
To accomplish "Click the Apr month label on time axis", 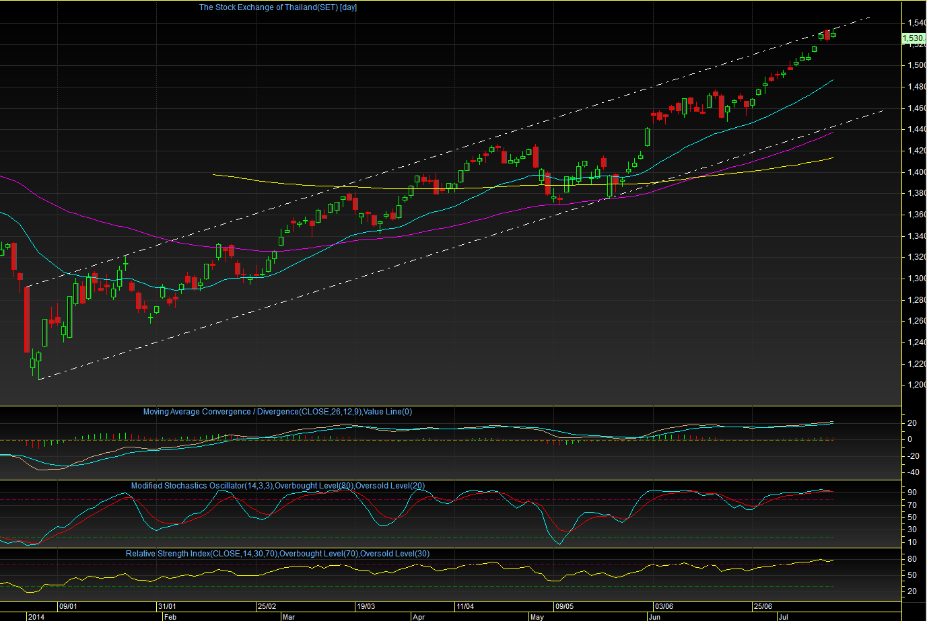I will [x=419, y=616].
